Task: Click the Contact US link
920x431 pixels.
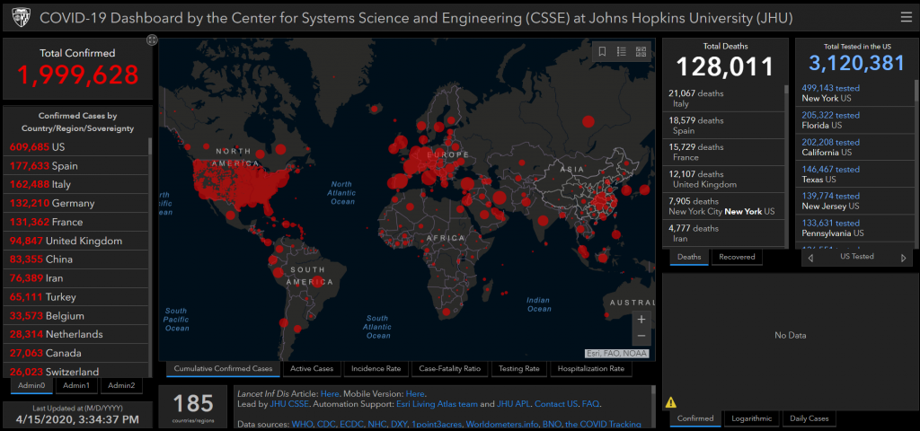Action: [555, 404]
